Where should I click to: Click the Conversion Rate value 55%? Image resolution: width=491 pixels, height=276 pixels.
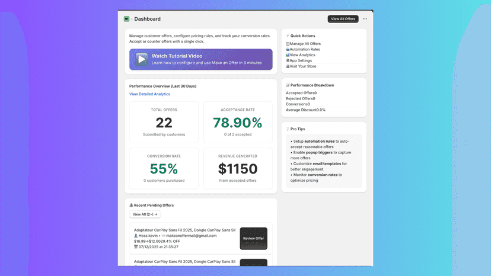164,169
